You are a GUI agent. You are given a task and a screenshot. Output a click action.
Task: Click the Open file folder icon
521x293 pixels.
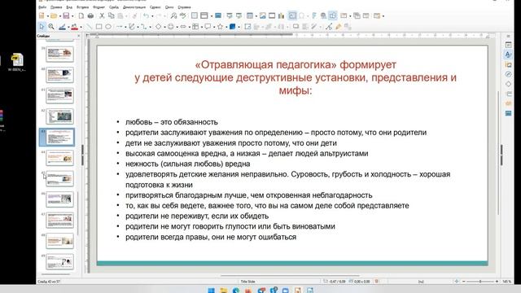coord(54,15)
